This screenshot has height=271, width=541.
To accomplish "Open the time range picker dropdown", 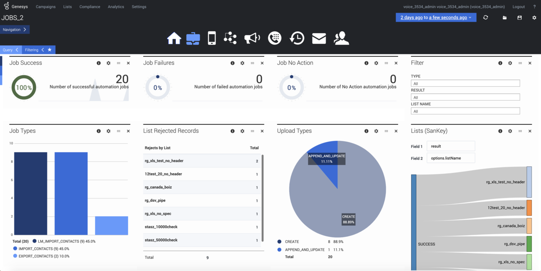I will coord(436,18).
